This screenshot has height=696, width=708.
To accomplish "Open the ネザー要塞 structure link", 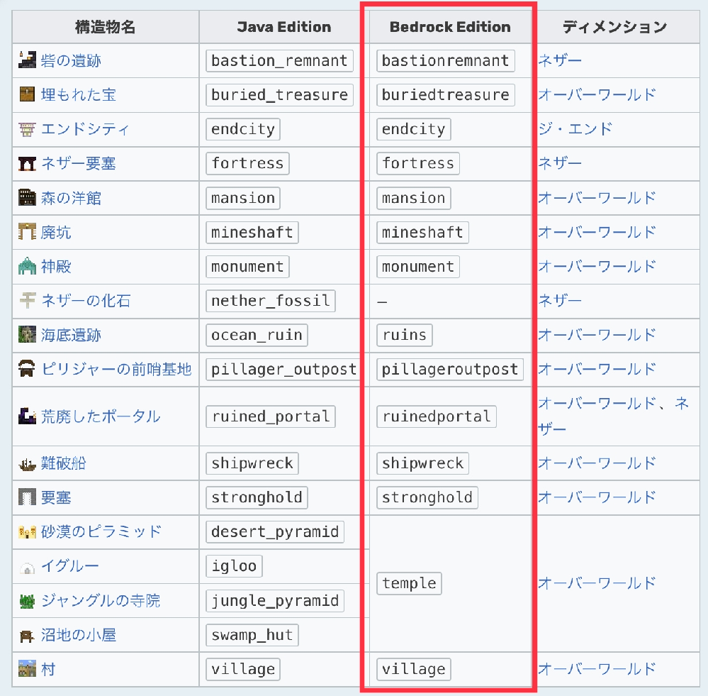I will [x=79, y=164].
